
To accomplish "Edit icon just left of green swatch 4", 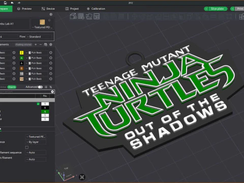I will coord(14,58).
